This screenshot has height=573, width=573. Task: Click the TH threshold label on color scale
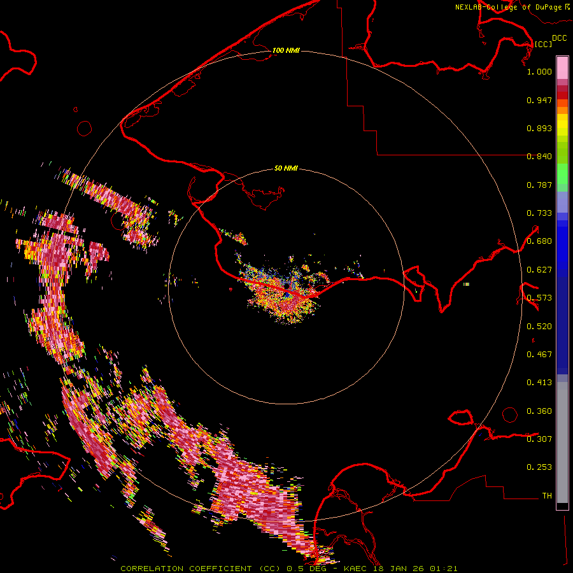[x=547, y=495]
